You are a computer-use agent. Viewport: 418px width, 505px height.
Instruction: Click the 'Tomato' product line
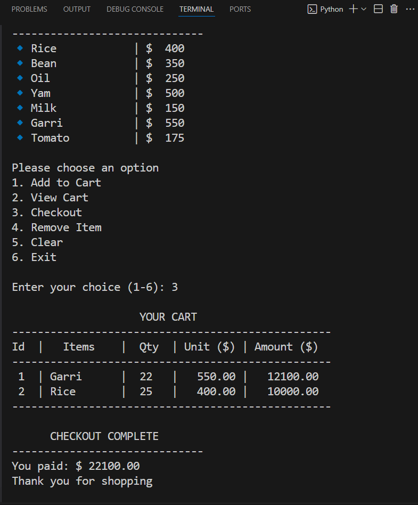(x=101, y=138)
